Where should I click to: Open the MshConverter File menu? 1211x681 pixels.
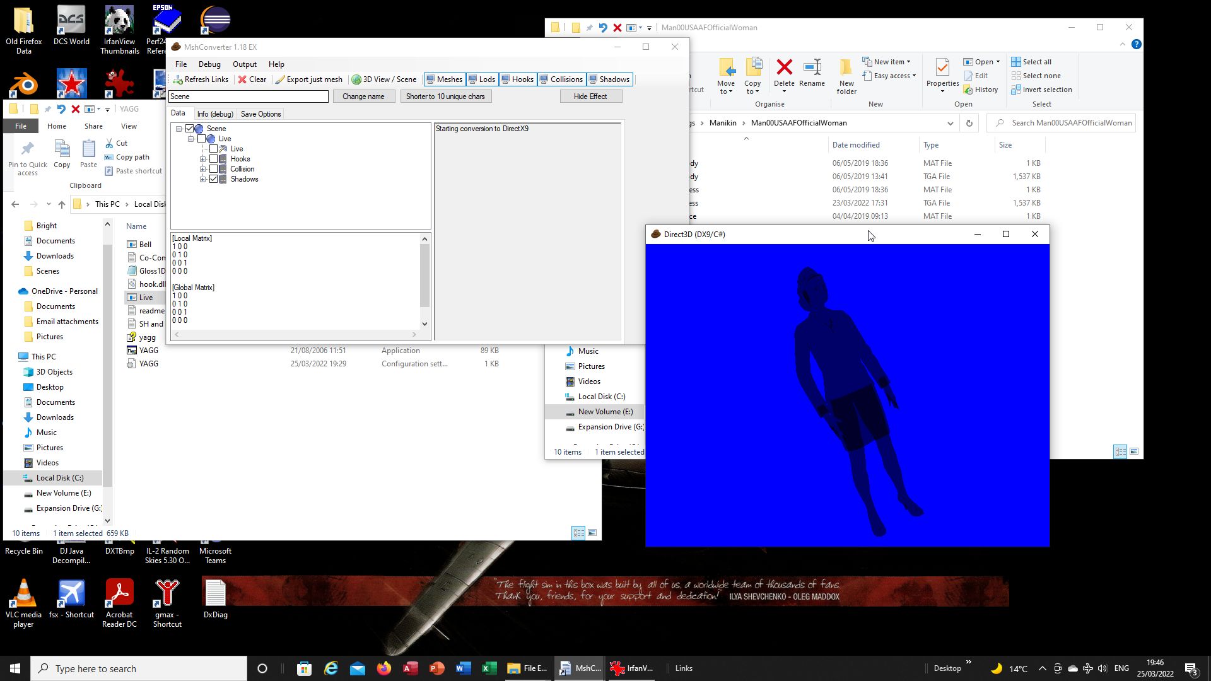point(181,64)
